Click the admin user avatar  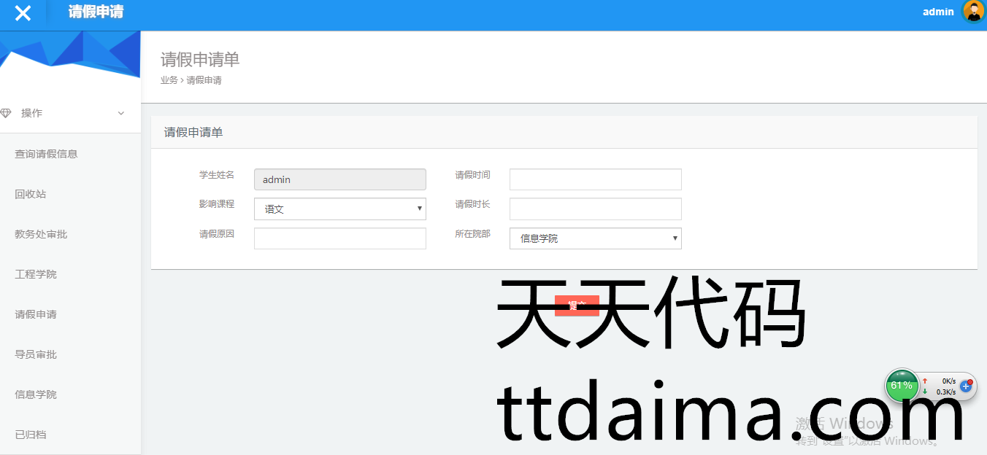(973, 12)
